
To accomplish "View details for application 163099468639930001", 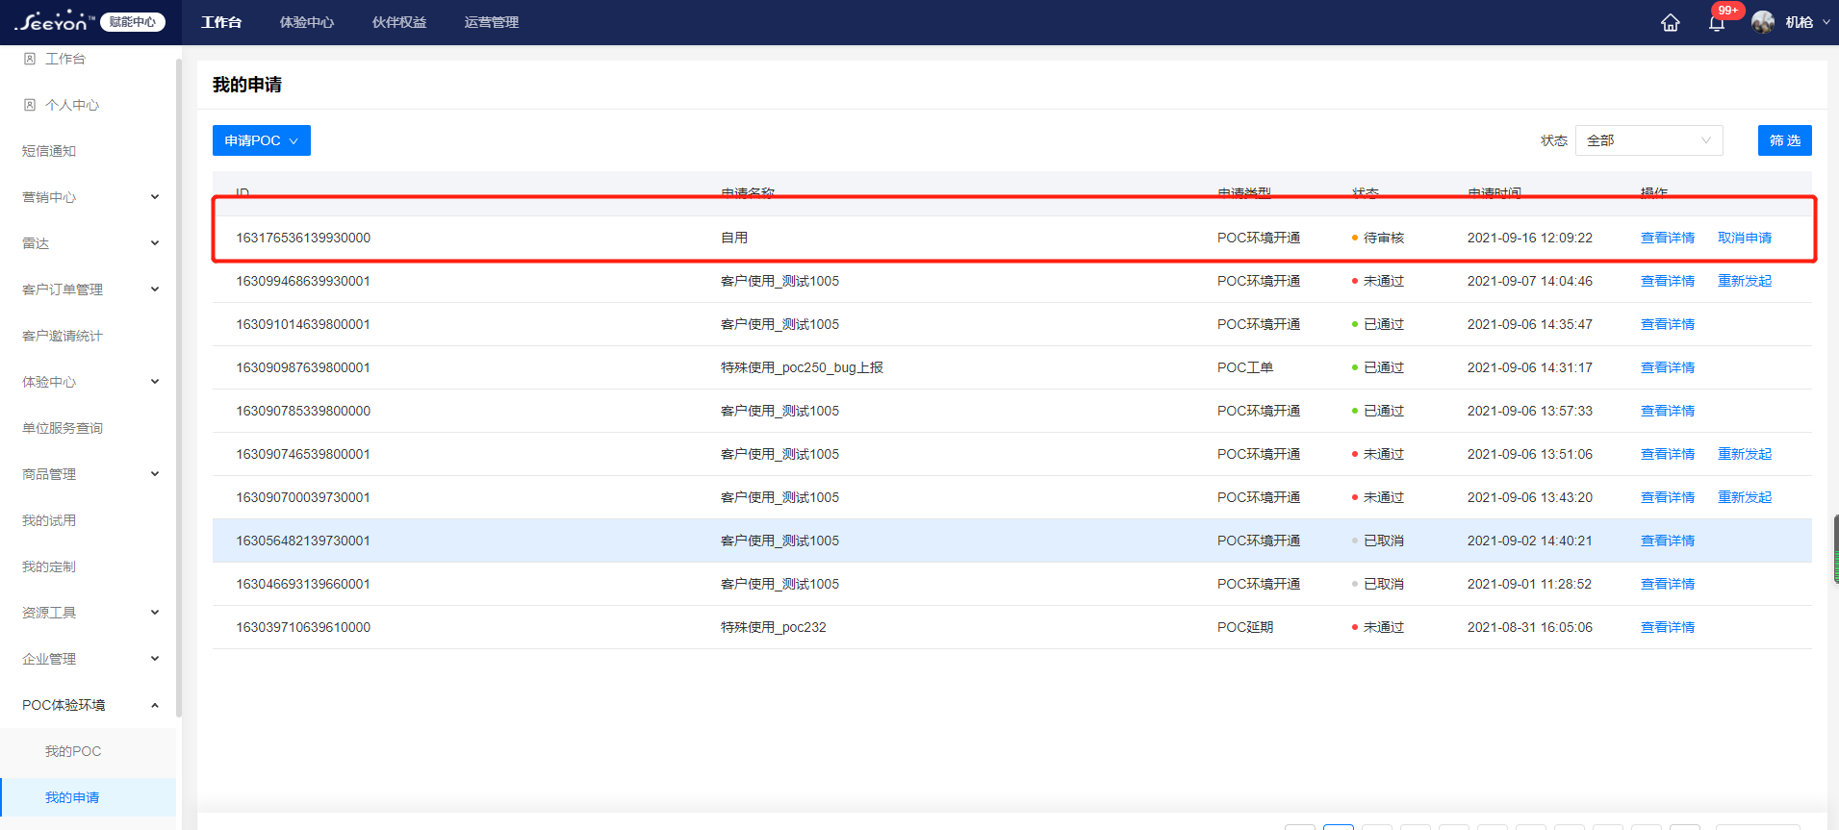I will click(x=1668, y=281).
